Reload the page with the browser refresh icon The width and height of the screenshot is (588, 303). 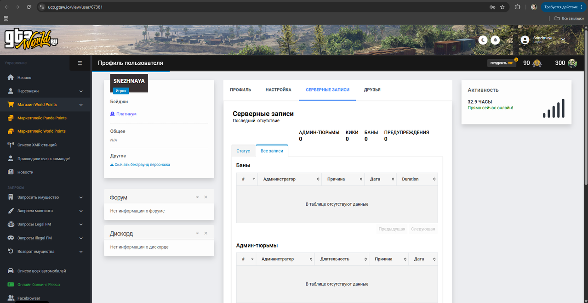click(29, 7)
